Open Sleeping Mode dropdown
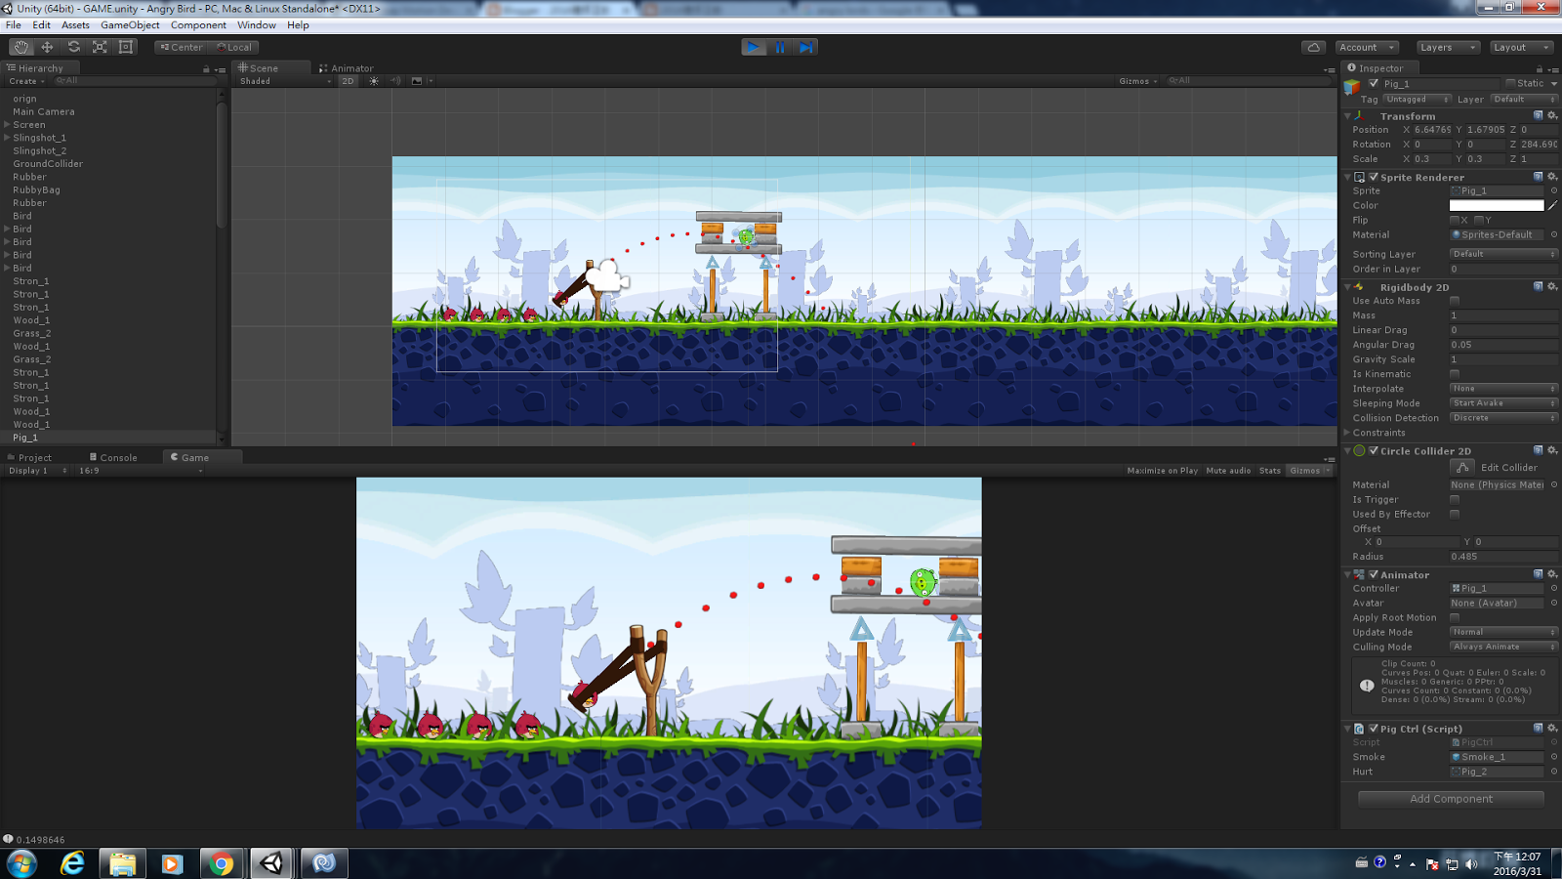 (1503, 403)
